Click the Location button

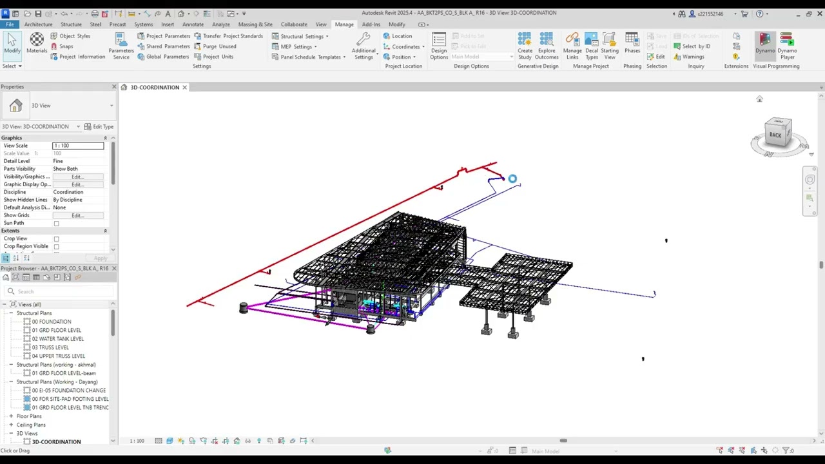coord(397,36)
